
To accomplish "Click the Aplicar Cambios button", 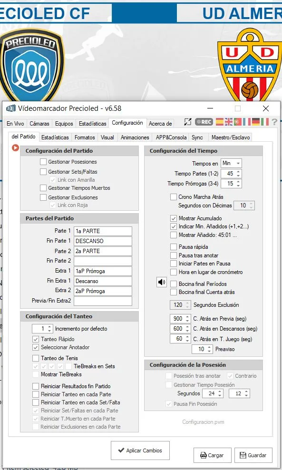I will tap(140, 450).
